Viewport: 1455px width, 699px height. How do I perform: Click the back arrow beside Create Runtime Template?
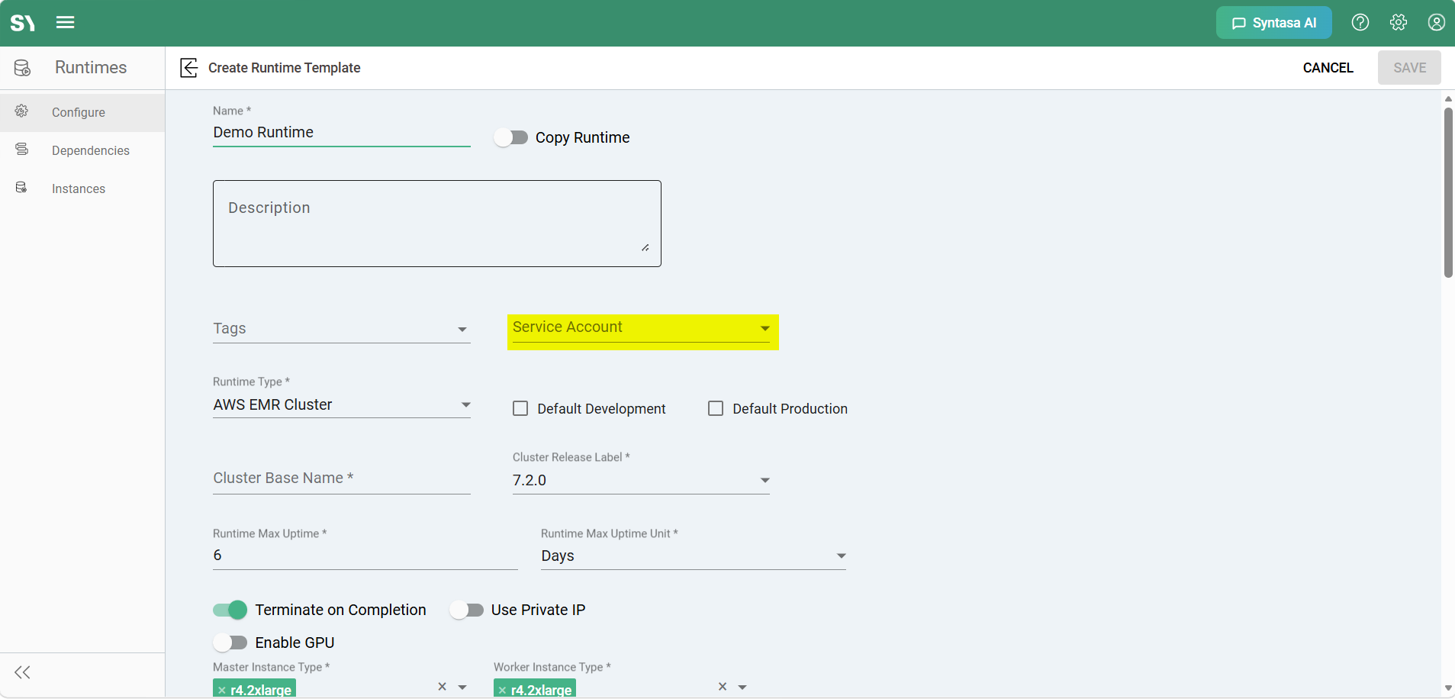click(188, 68)
